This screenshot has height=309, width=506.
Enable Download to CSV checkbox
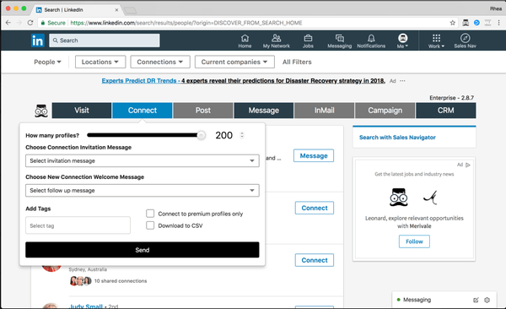pyautogui.click(x=150, y=225)
